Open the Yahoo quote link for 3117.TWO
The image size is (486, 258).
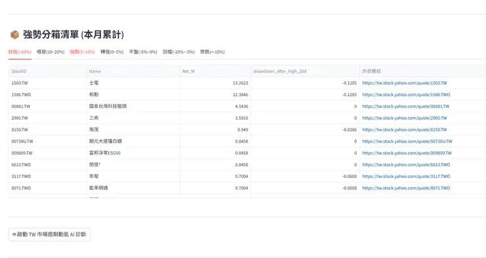406,176
